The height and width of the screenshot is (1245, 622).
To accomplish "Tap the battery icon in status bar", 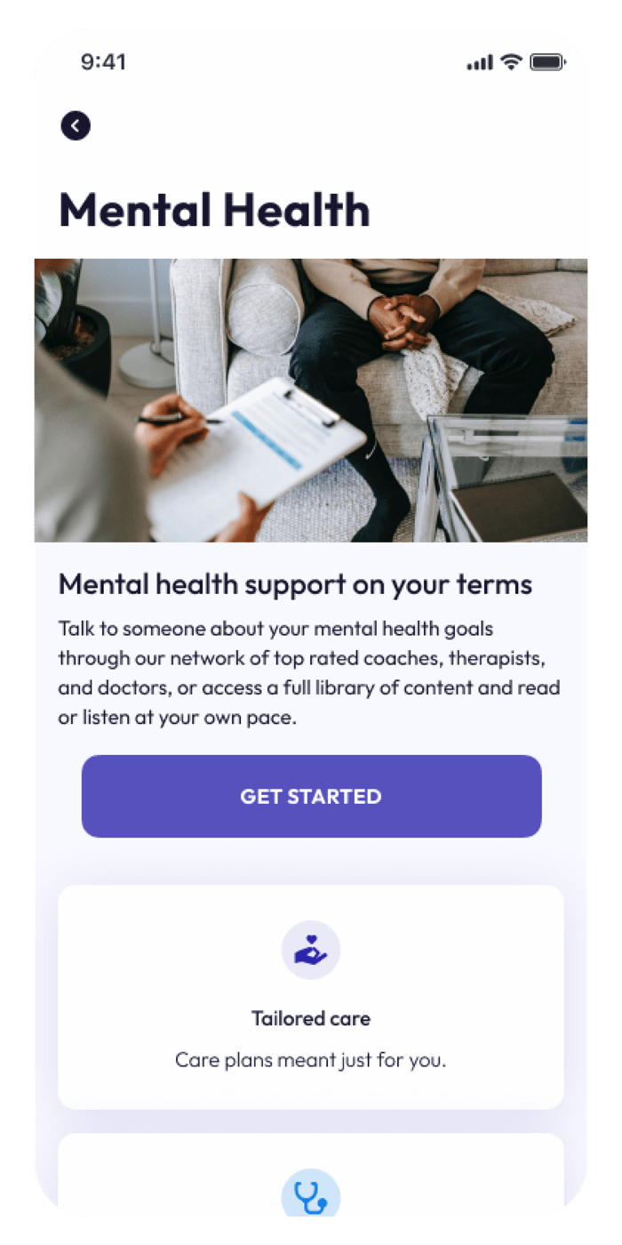I will tap(547, 61).
